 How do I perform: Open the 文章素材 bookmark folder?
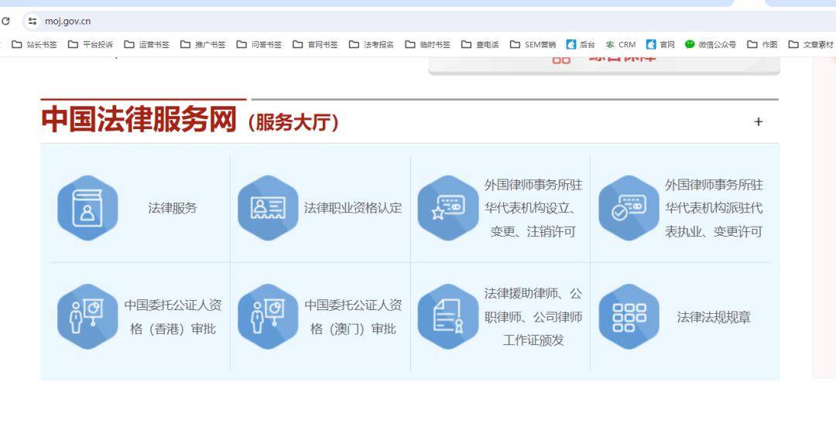coord(811,44)
